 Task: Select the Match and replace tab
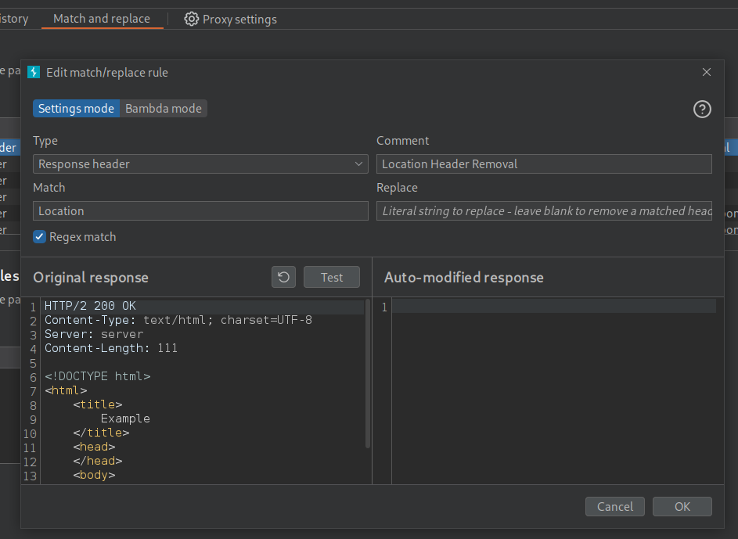102,19
